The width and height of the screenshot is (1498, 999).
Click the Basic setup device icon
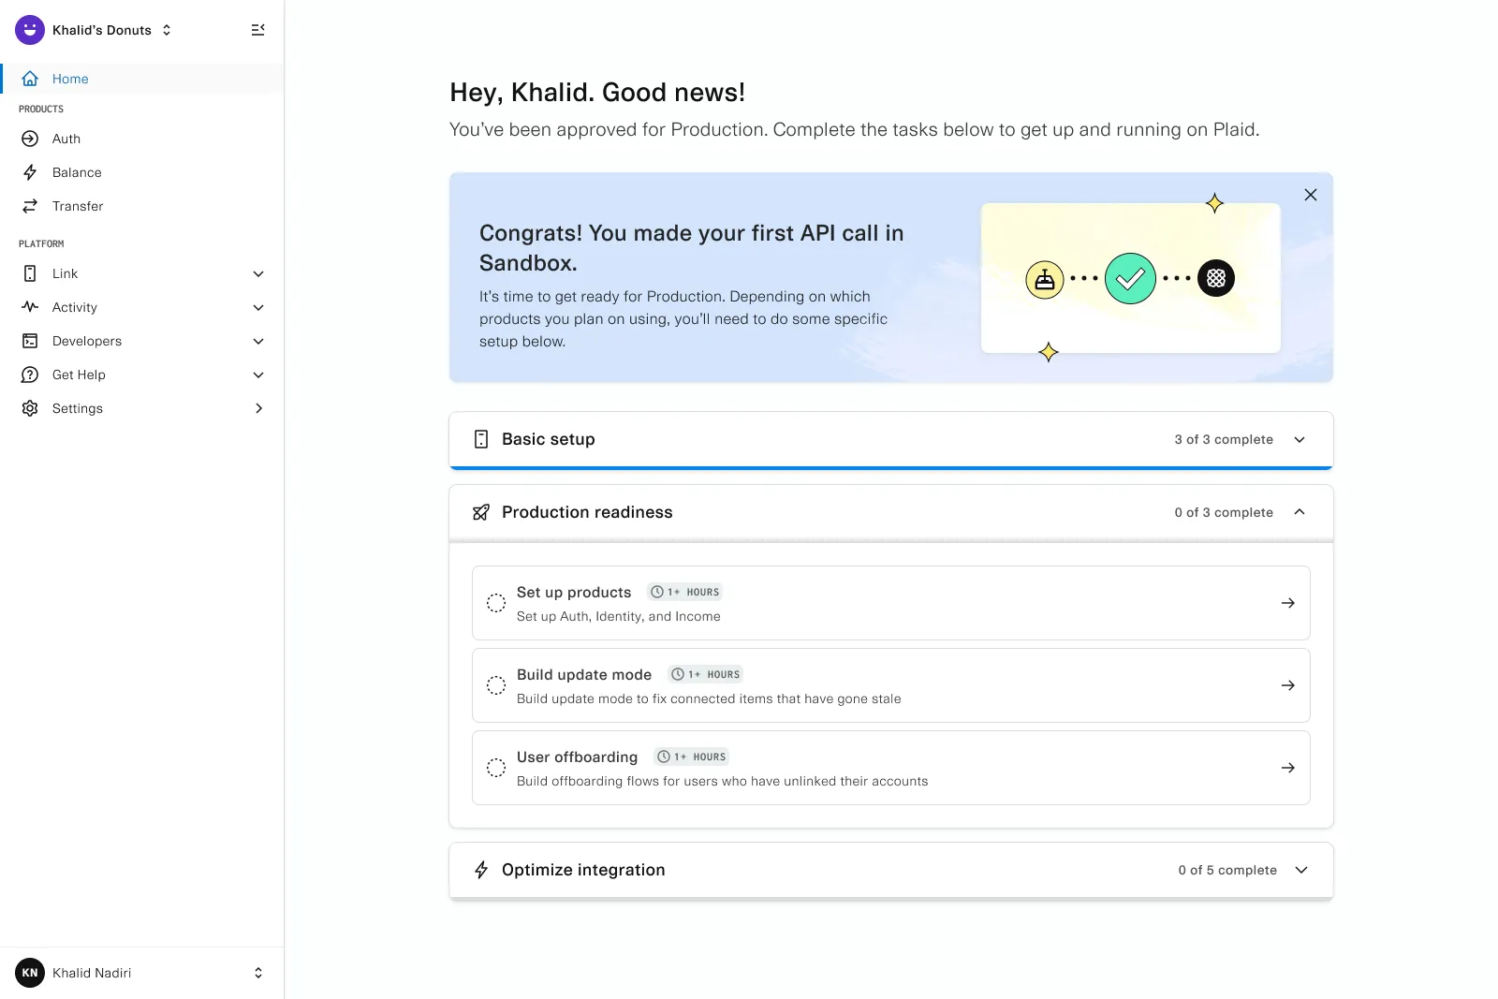(x=481, y=439)
